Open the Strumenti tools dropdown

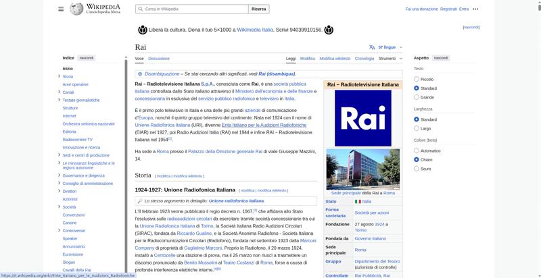[x=390, y=59]
